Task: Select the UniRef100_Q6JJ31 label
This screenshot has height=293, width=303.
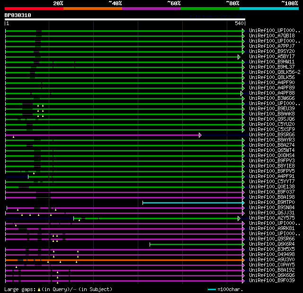Action: point(272,213)
